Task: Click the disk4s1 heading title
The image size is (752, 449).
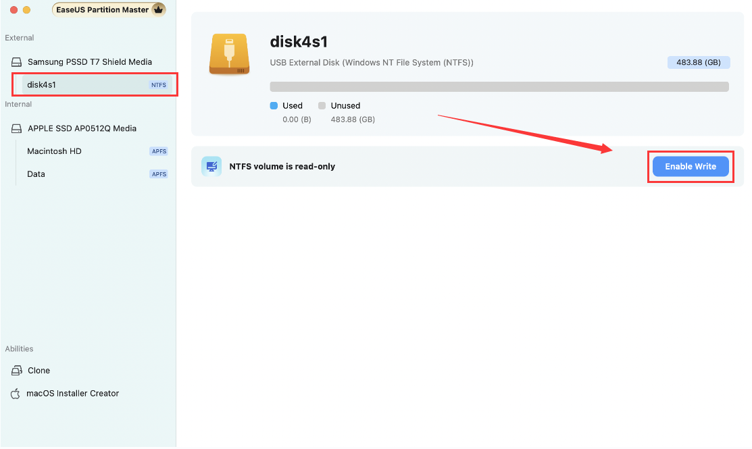Action: 299,42
